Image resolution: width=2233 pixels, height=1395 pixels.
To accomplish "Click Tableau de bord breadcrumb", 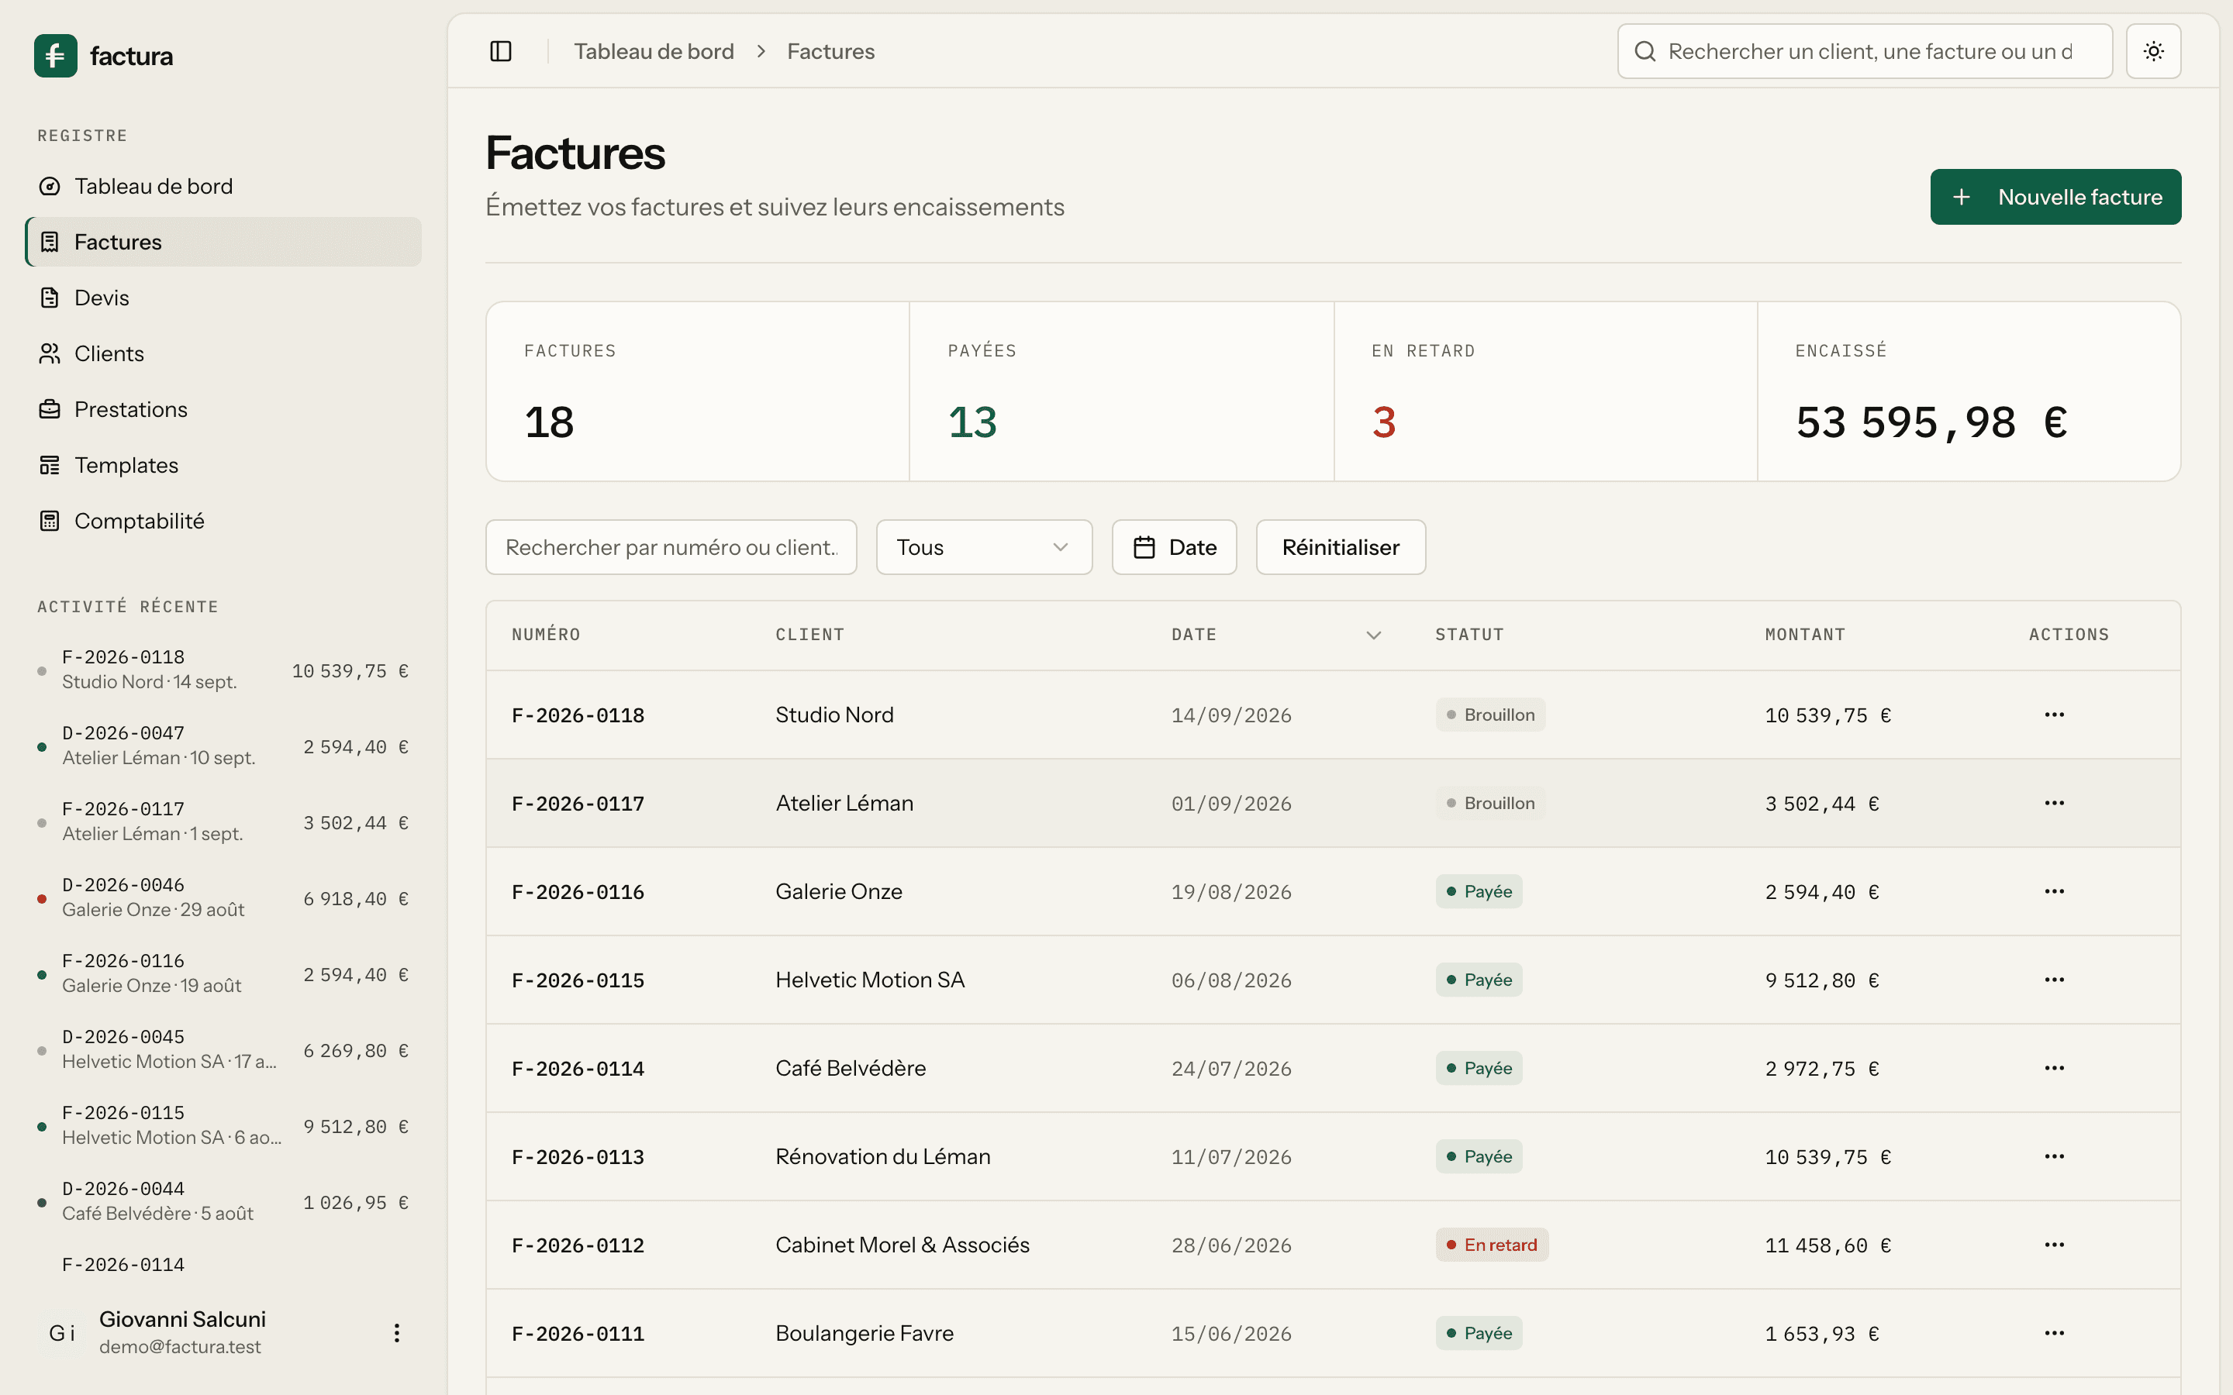I will 654,52.
